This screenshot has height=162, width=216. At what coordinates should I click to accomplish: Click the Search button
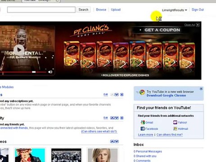coord(83,10)
